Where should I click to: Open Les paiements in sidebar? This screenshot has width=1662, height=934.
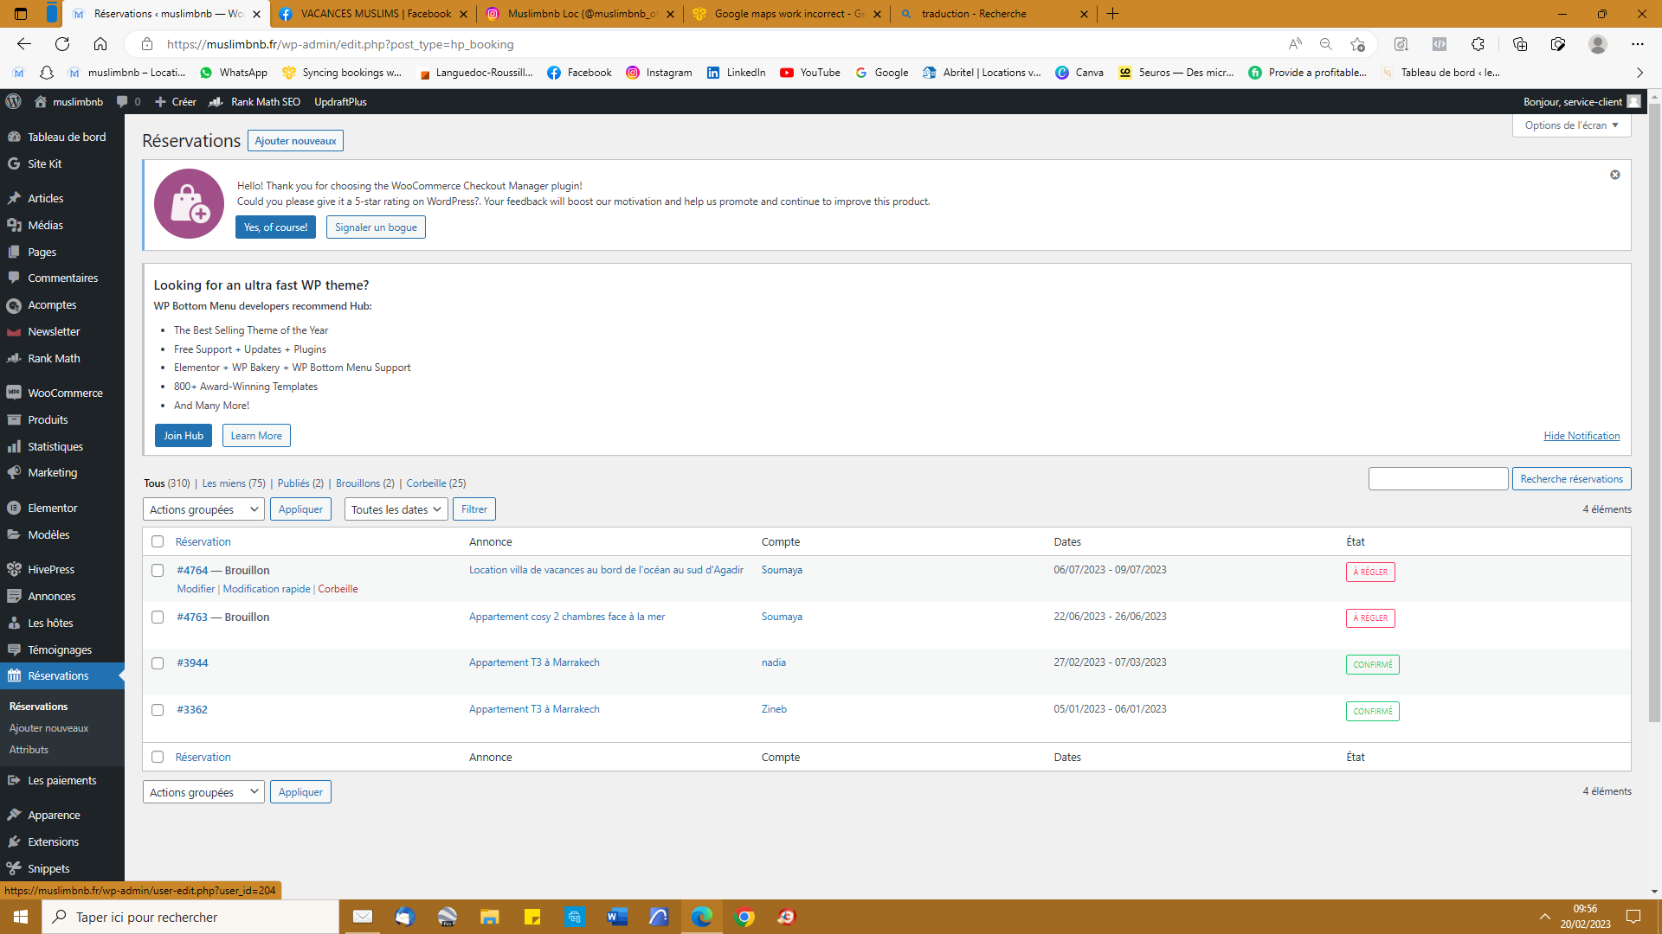point(62,780)
